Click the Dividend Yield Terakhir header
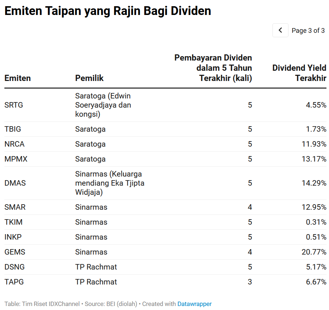The image size is (329, 310). click(299, 73)
